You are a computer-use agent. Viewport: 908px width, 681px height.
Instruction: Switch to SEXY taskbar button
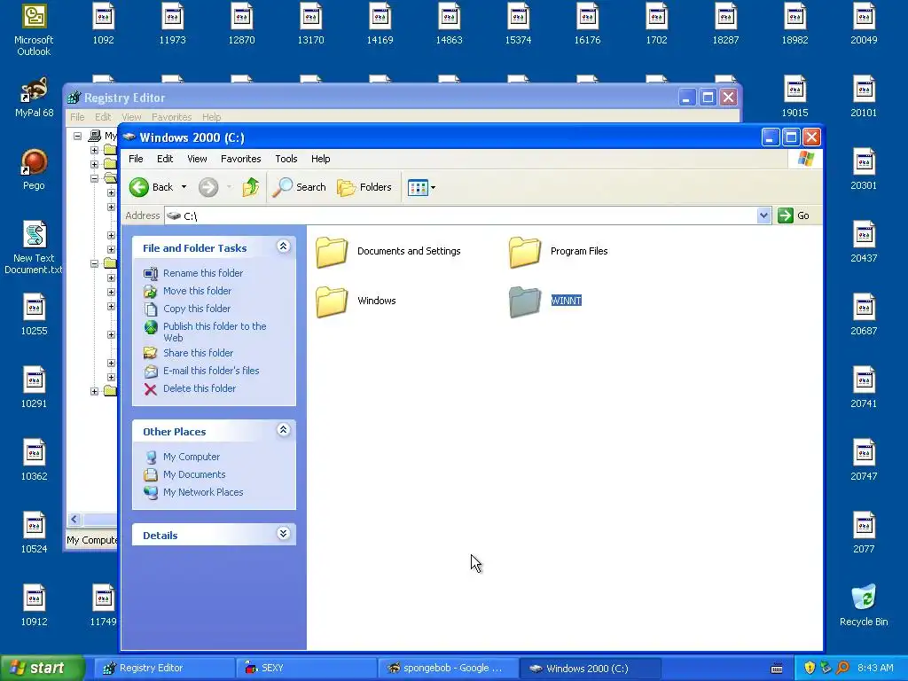click(x=306, y=668)
